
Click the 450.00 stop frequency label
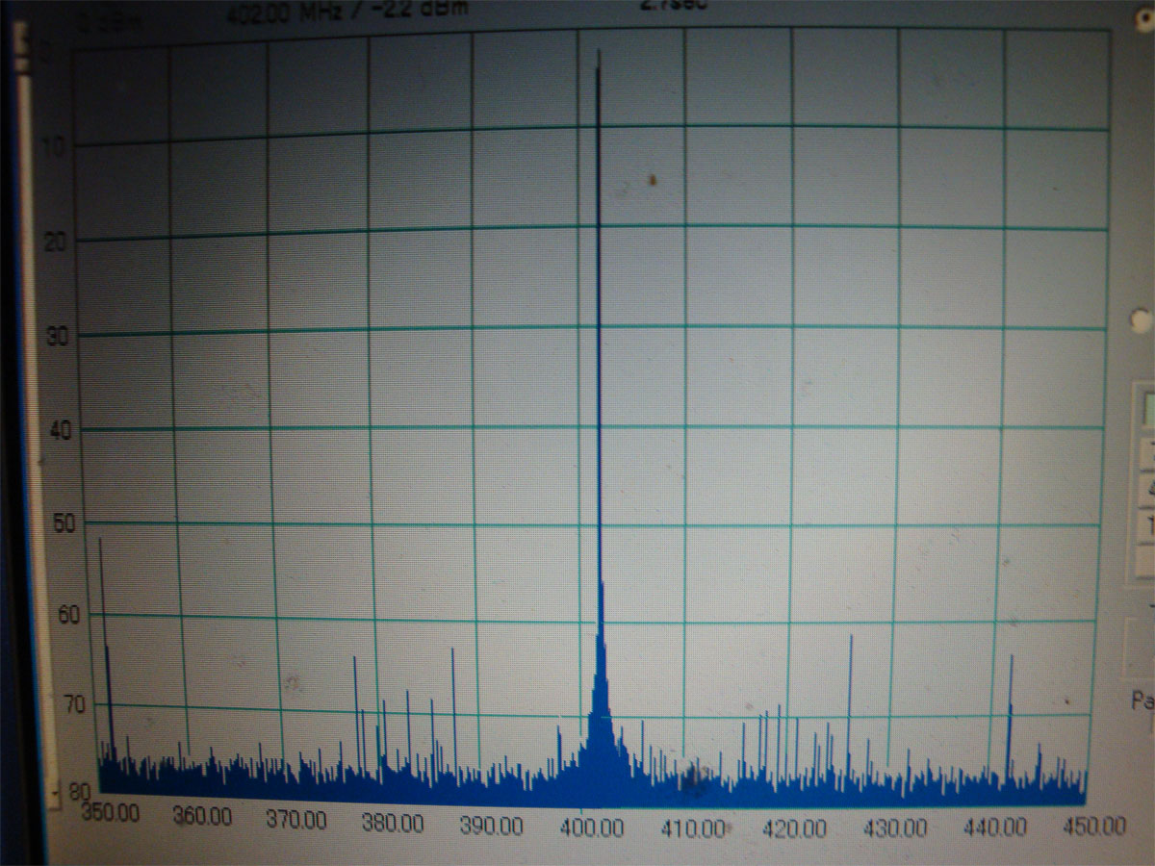(x=1097, y=826)
